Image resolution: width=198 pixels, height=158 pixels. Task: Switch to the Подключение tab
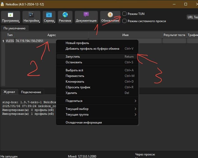(x=31, y=92)
